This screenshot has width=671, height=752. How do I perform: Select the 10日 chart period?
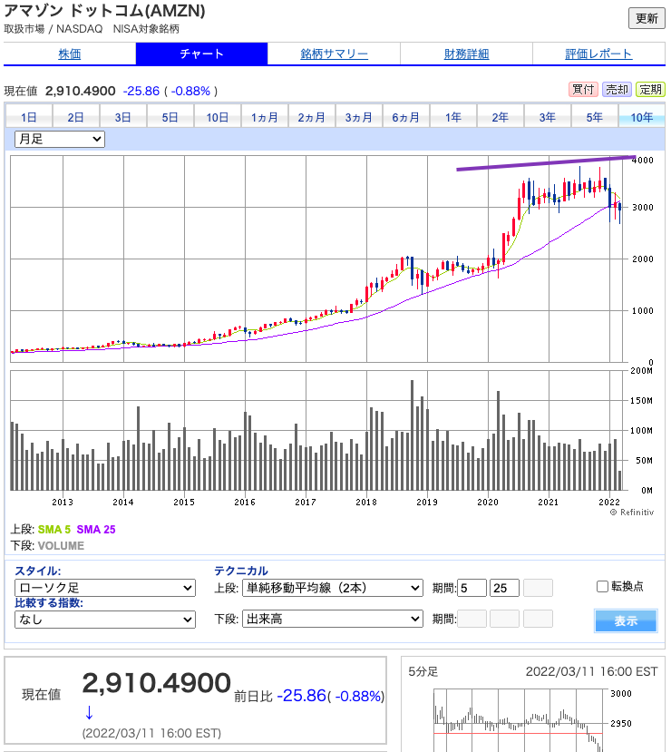click(x=217, y=117)
